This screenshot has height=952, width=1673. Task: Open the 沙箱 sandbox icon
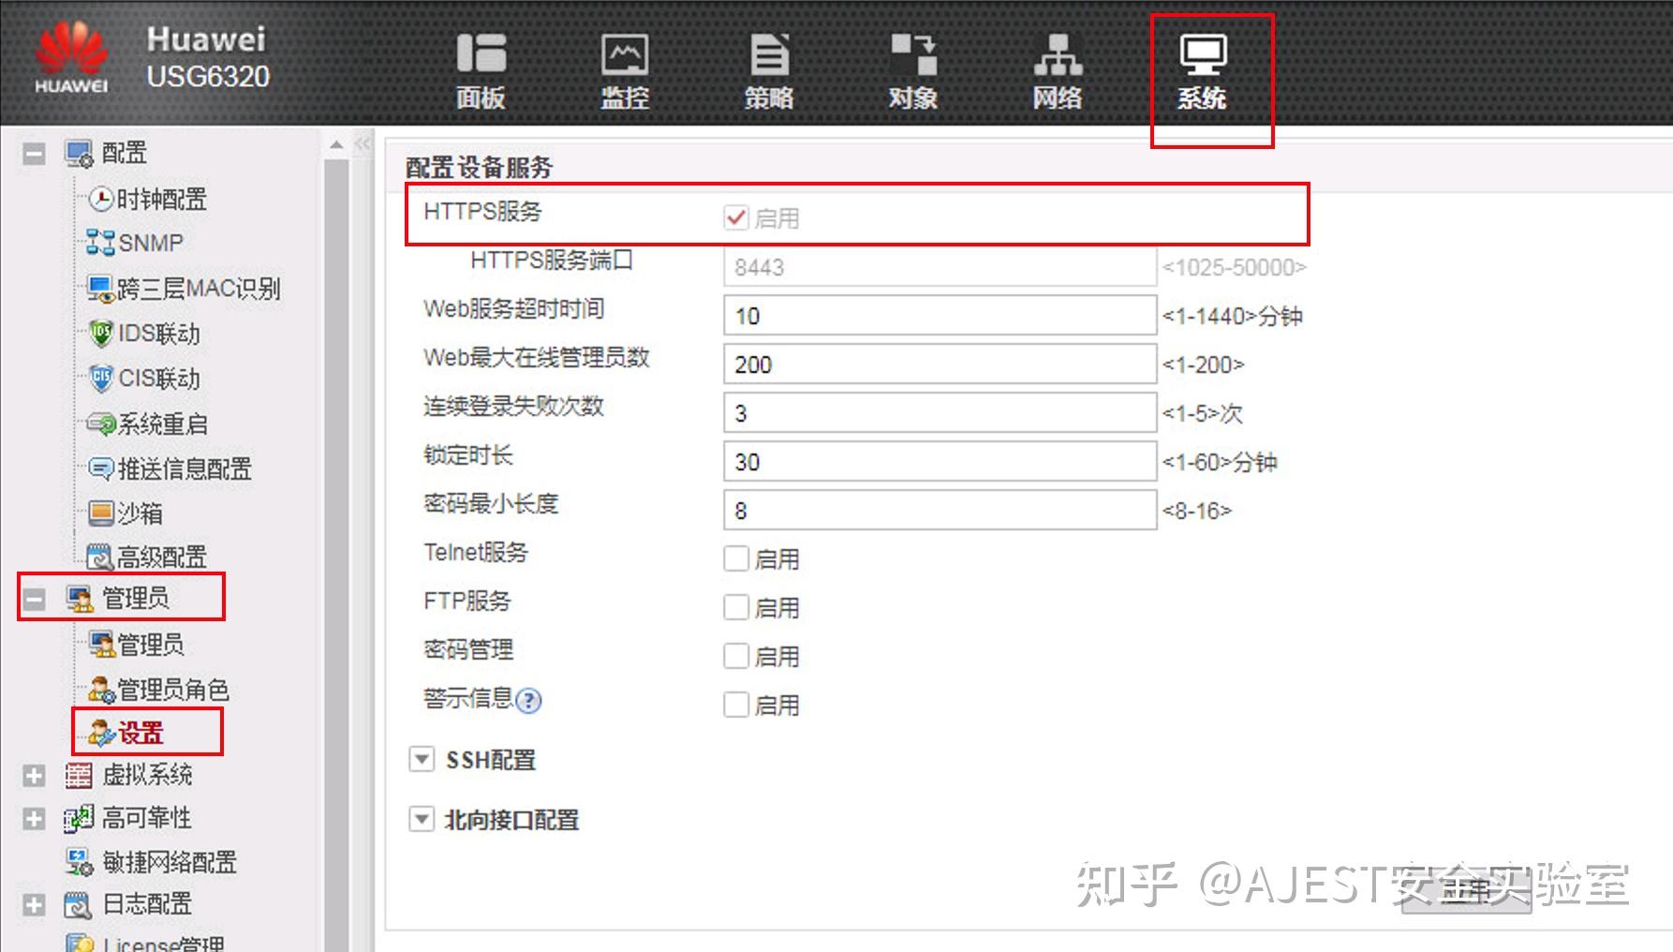(100, 513)
